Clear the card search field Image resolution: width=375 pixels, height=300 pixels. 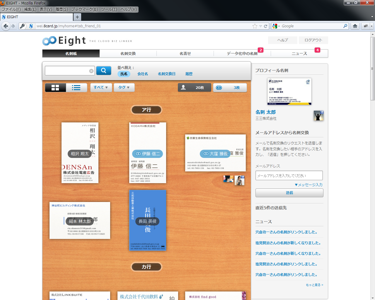91,71
